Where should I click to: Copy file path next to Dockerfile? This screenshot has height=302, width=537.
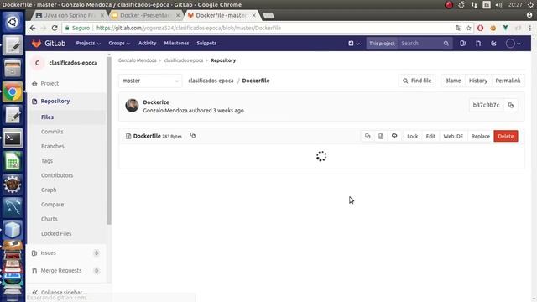click(193, 135)
